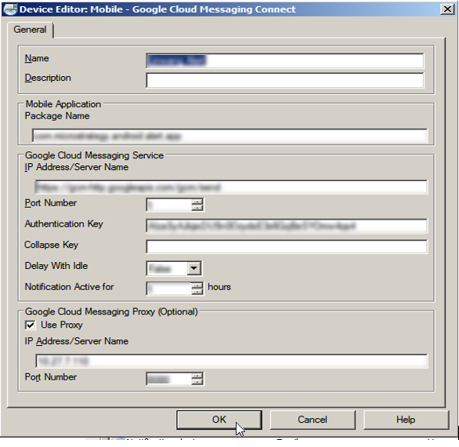Click the proxy Port Number value box
459x447 pixels.
(x=169, y=379)
